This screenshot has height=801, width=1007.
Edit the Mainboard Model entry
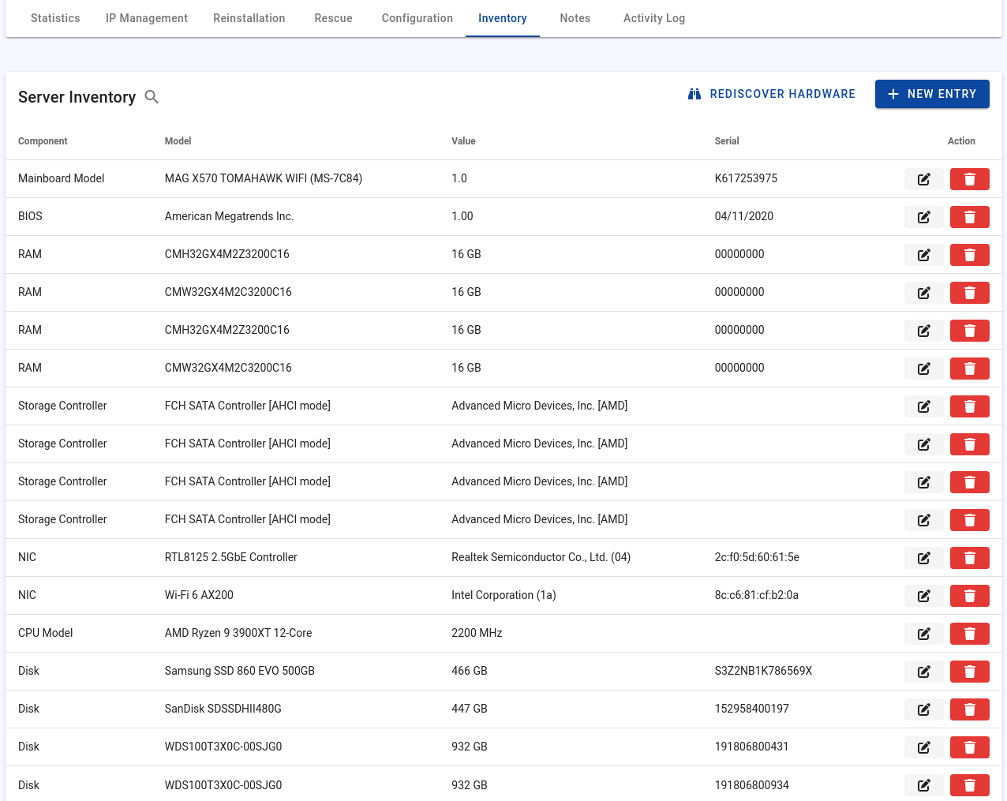point(924,179)
